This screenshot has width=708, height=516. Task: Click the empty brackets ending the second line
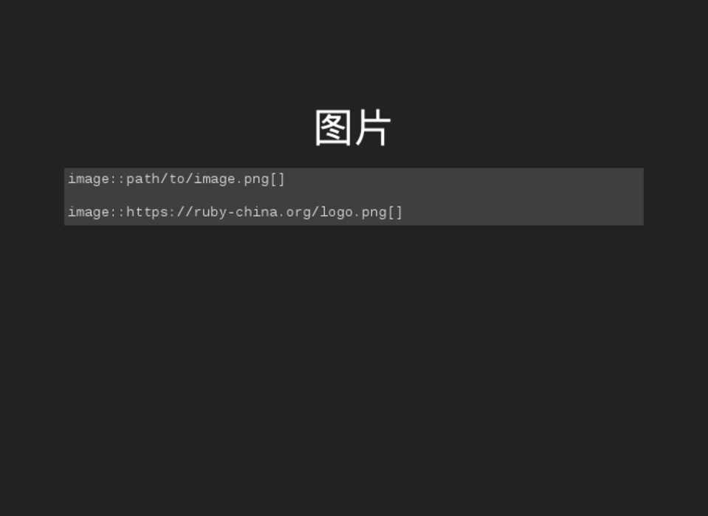[395, 213]
